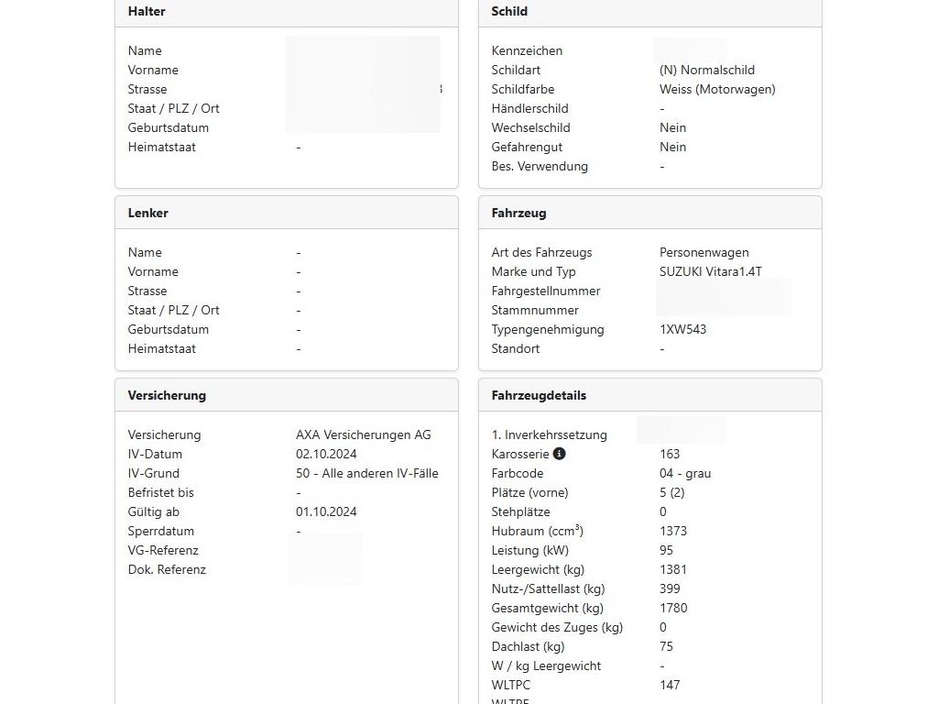Click the IV-Datum value 02.10.2024

coord(326,455)
